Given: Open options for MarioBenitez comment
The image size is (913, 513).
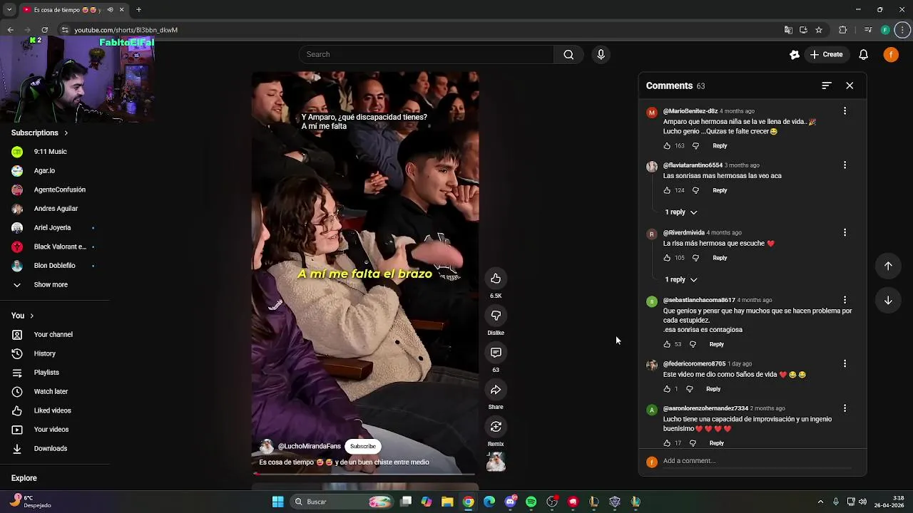Looking at the screenshot, I should click(x=845, y=111).
